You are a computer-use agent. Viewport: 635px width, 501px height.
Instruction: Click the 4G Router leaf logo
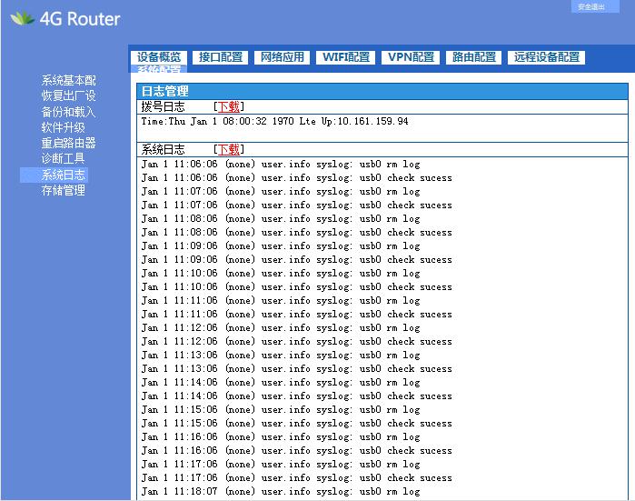click(x=23, y=18)
